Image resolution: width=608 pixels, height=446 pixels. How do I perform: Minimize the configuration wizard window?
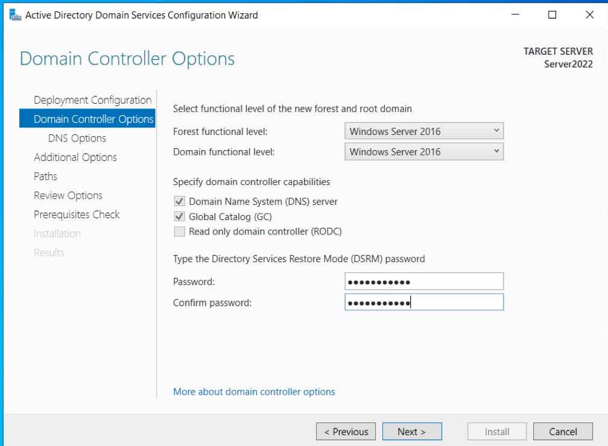tap(515, 15)
